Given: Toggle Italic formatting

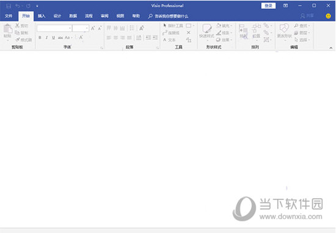Looking at the screenshot, I should pos(46,37).
